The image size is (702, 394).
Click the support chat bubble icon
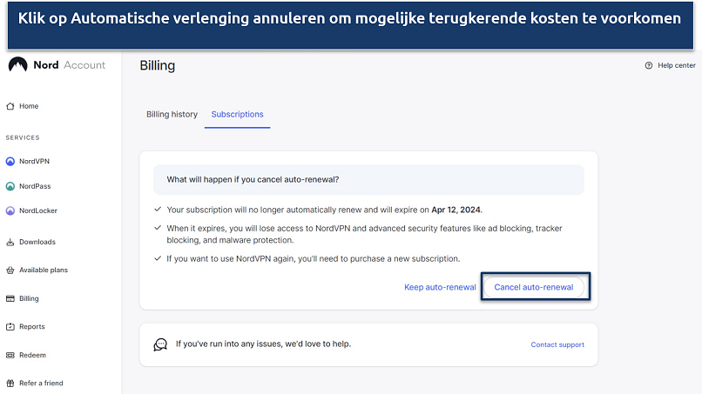click(x=160, y=344)
